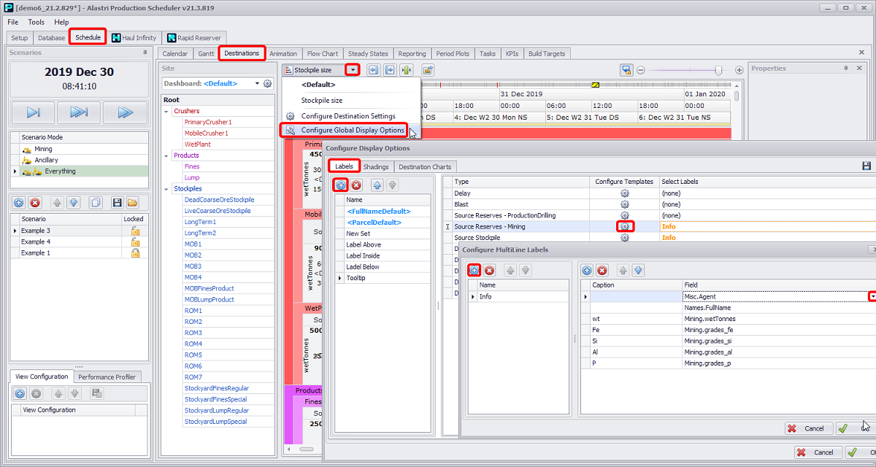Switch to the Shadings tab
The image size is (876, 467).
[376, 167]
